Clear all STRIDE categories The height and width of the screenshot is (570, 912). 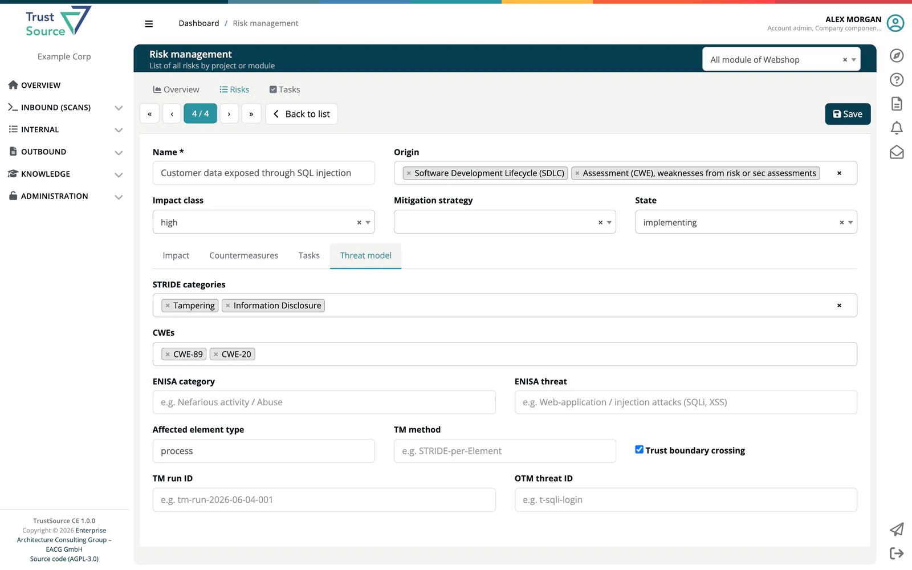click(839, 306)
